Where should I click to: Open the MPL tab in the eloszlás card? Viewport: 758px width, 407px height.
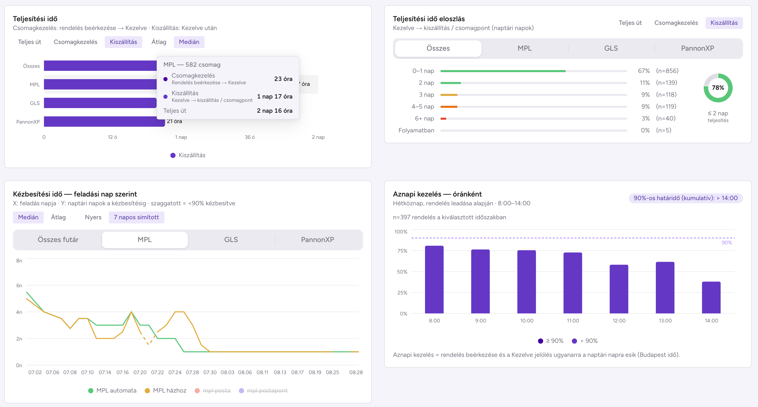(x=525, y=49)
